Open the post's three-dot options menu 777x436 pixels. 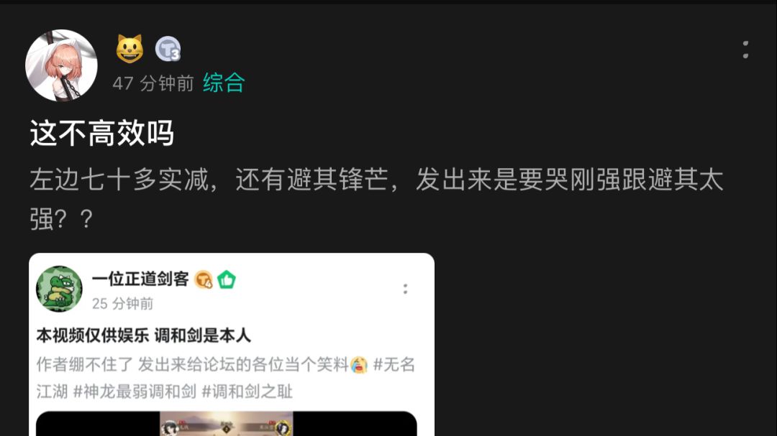pyautogui.click(x=745, y=50)
